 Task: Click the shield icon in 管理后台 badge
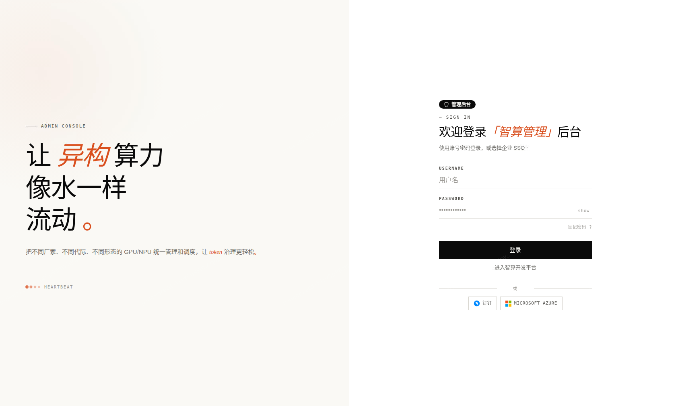pos(446,105)
